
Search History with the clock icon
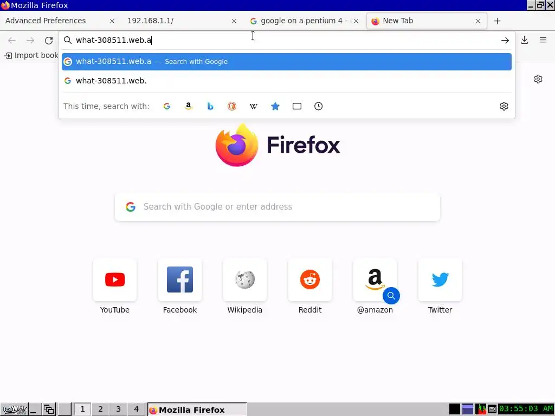(319, 106)
